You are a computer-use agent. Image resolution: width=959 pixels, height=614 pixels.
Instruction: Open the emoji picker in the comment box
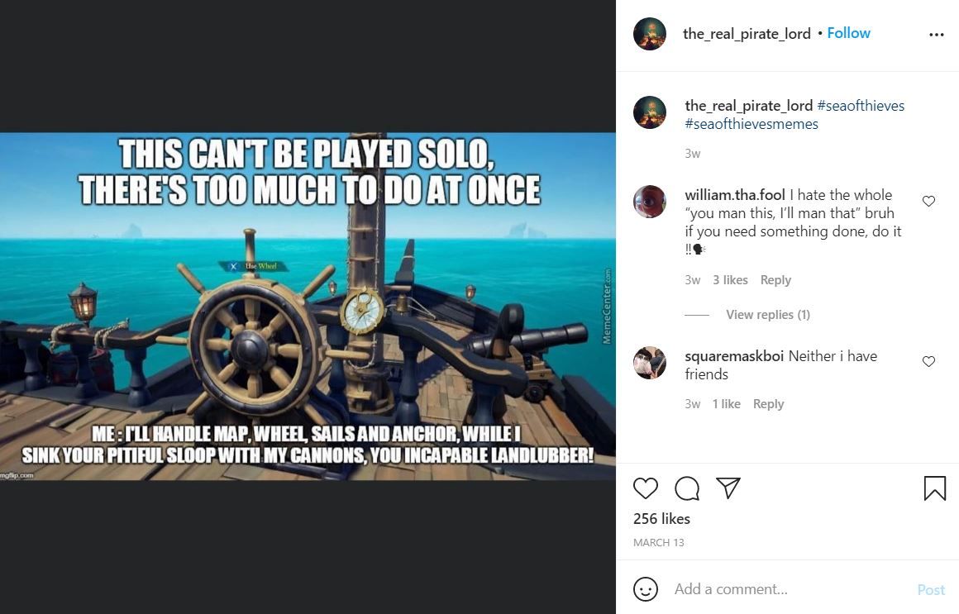[645, 589]
